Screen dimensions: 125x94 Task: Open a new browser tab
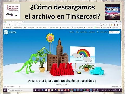pos(24,22)
